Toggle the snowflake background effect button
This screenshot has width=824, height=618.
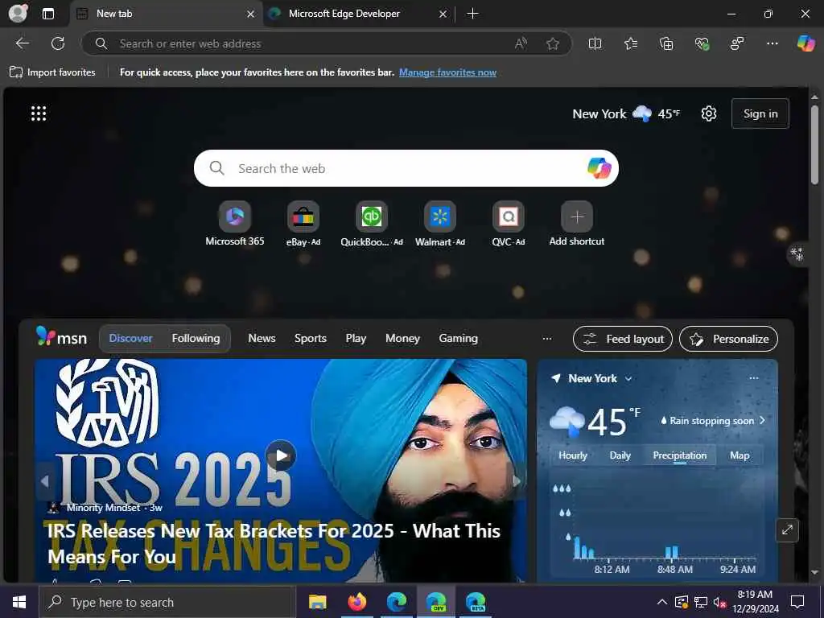coord(797,254)
